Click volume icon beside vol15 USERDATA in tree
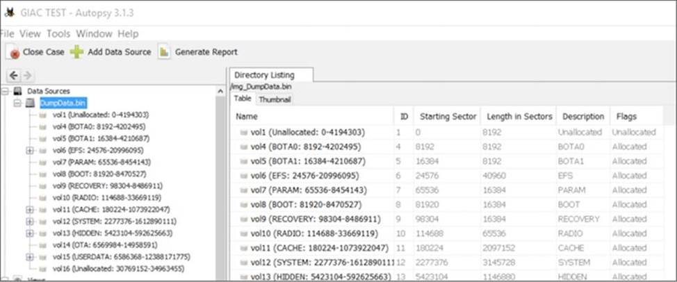Viewport: 677px width, 282px height. pos(42,257)
